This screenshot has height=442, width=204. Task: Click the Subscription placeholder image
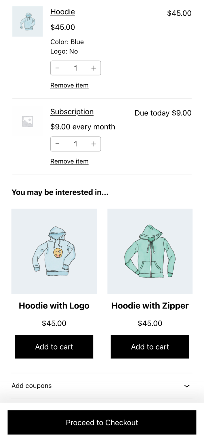(x=27, y=121)
